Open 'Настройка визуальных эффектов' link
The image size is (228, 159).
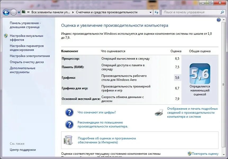pyautogui.click(x=26, y=38)
